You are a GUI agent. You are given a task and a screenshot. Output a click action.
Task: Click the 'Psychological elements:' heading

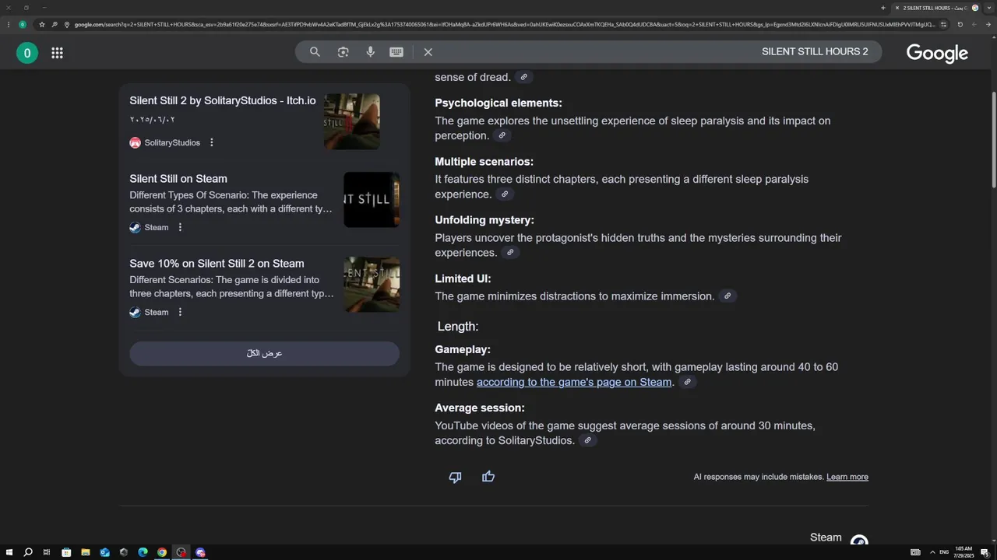[x=498, y=103]
